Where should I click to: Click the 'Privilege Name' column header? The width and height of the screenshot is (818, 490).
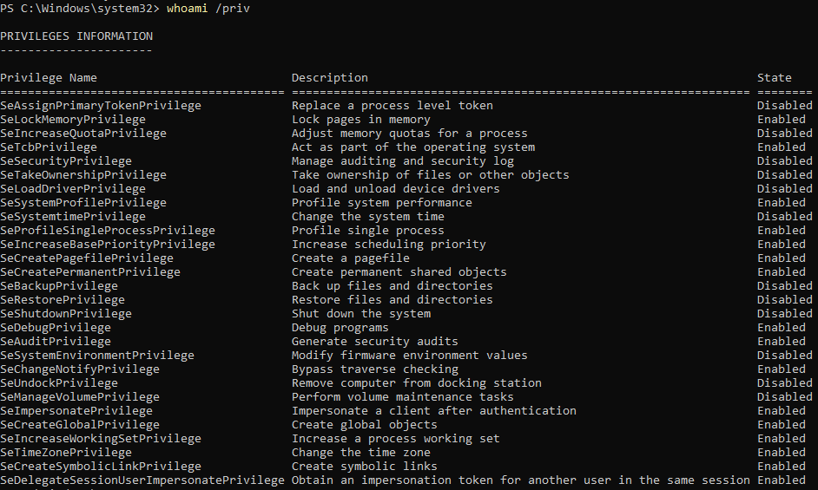click(x=49, y=78)
